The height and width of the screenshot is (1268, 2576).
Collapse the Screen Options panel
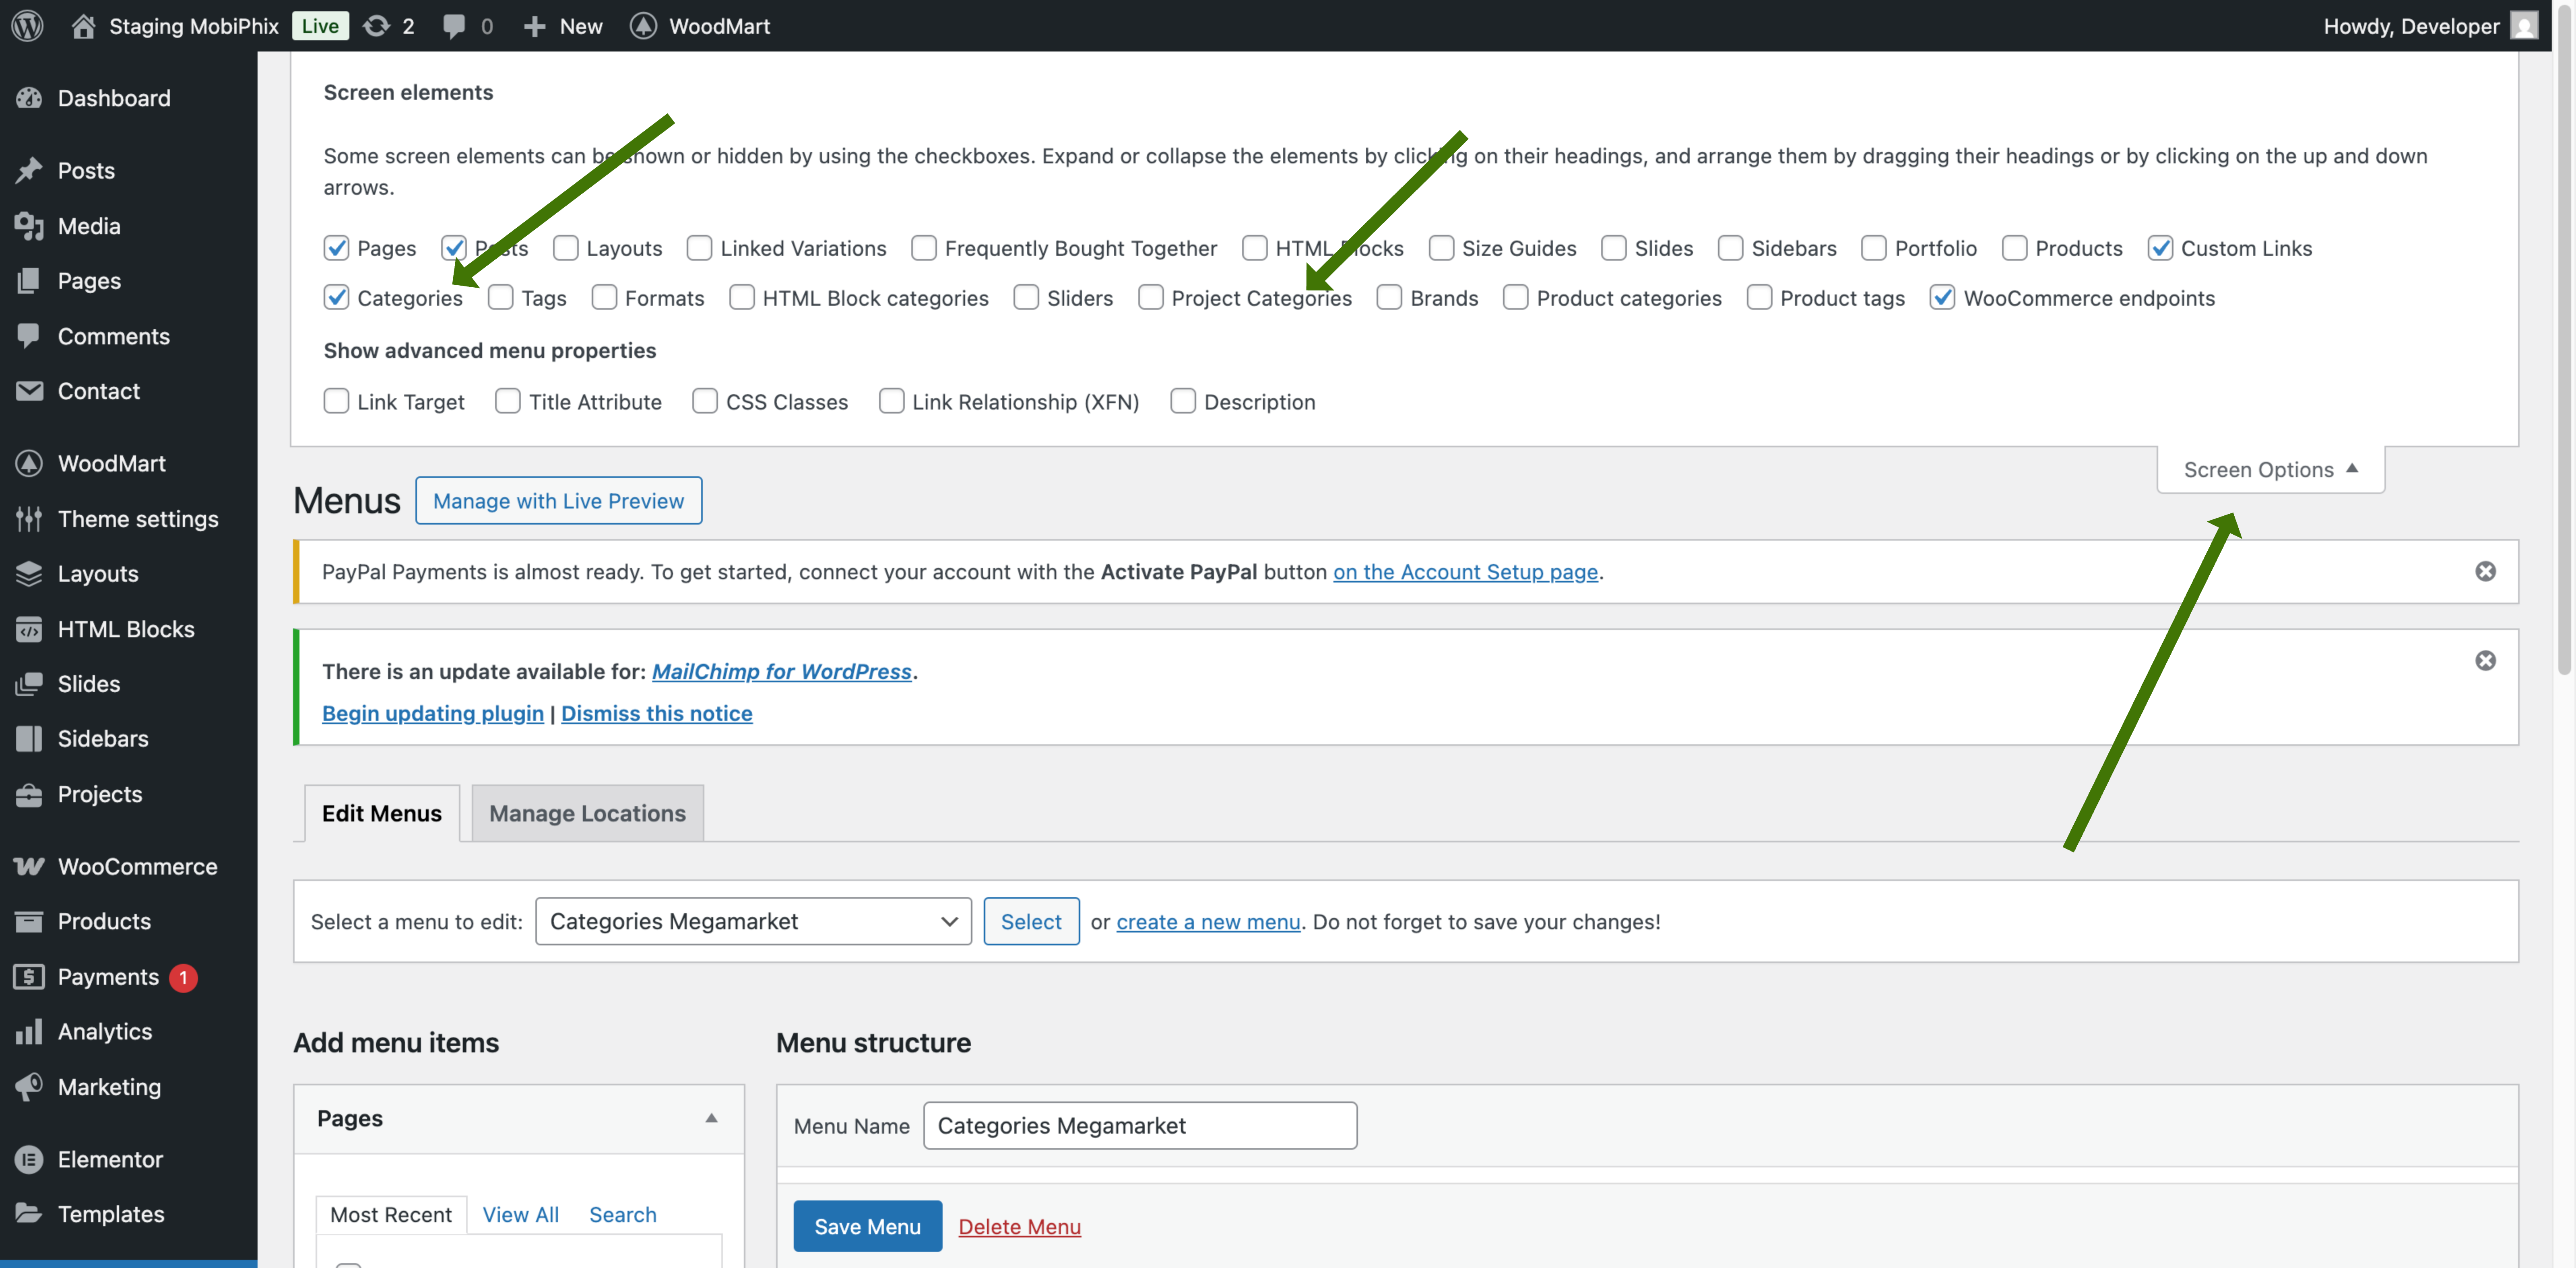[2270, 469]
